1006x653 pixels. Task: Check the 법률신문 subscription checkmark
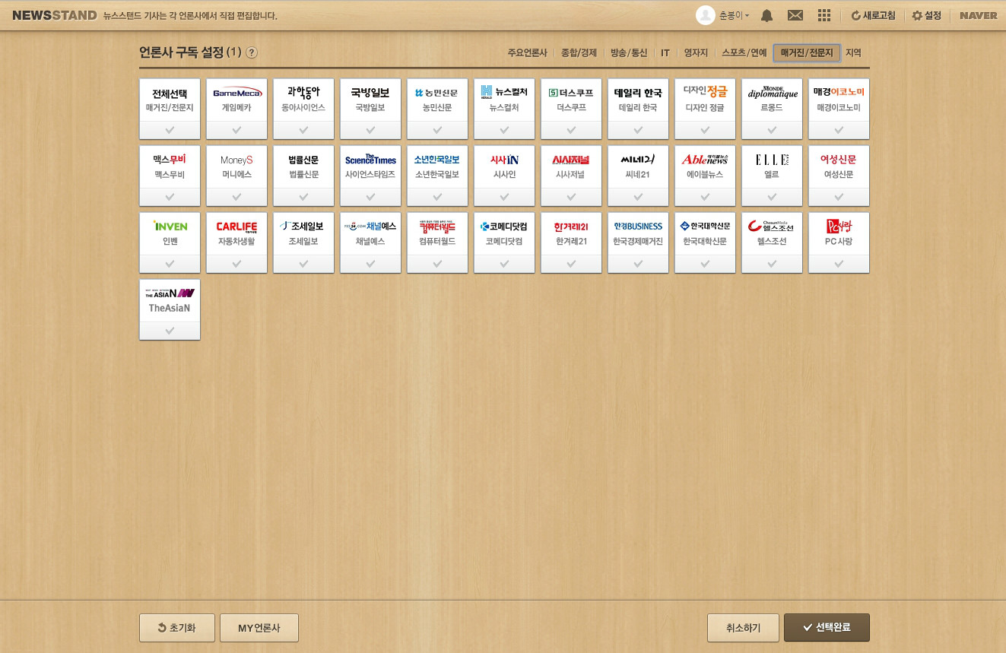(x=303, y=197)
